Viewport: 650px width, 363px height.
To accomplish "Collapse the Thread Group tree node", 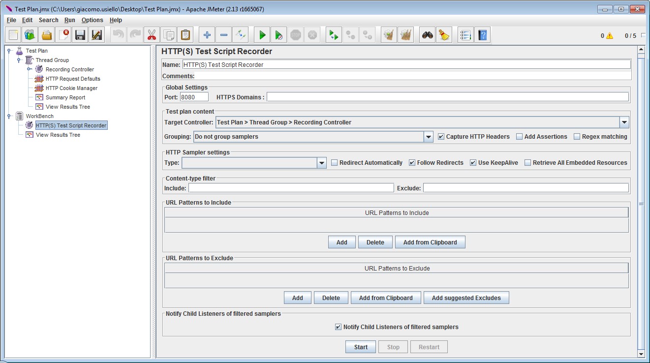I will 19,60.
